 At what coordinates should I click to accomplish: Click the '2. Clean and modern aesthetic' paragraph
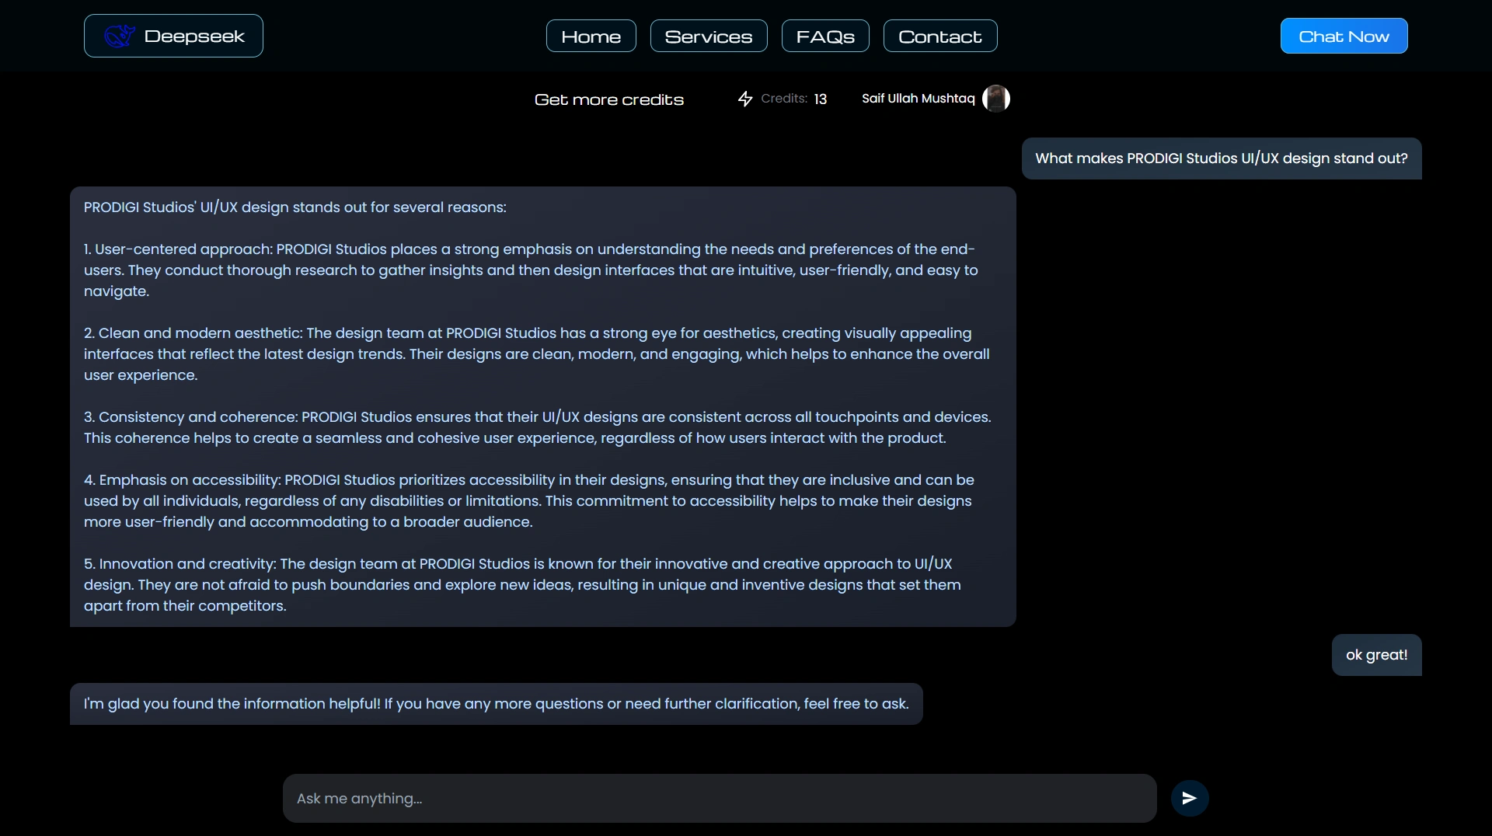[x=537, y=354]
